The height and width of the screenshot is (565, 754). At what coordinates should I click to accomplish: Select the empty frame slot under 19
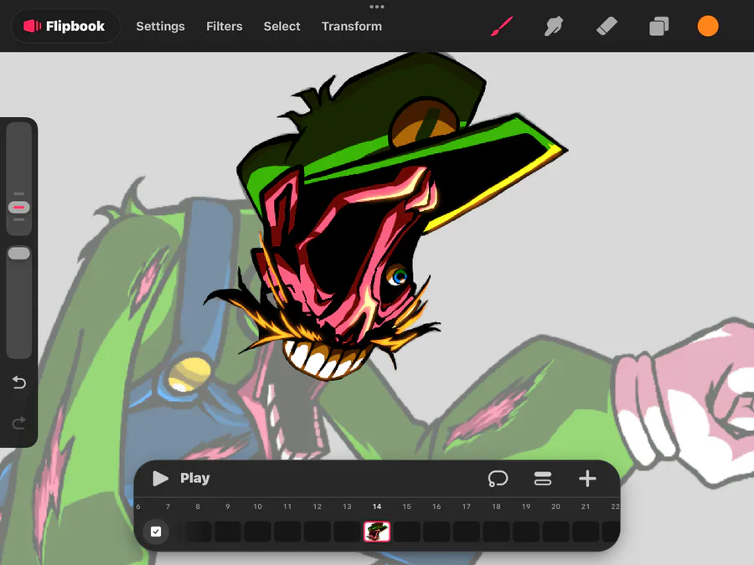point(526,532)
